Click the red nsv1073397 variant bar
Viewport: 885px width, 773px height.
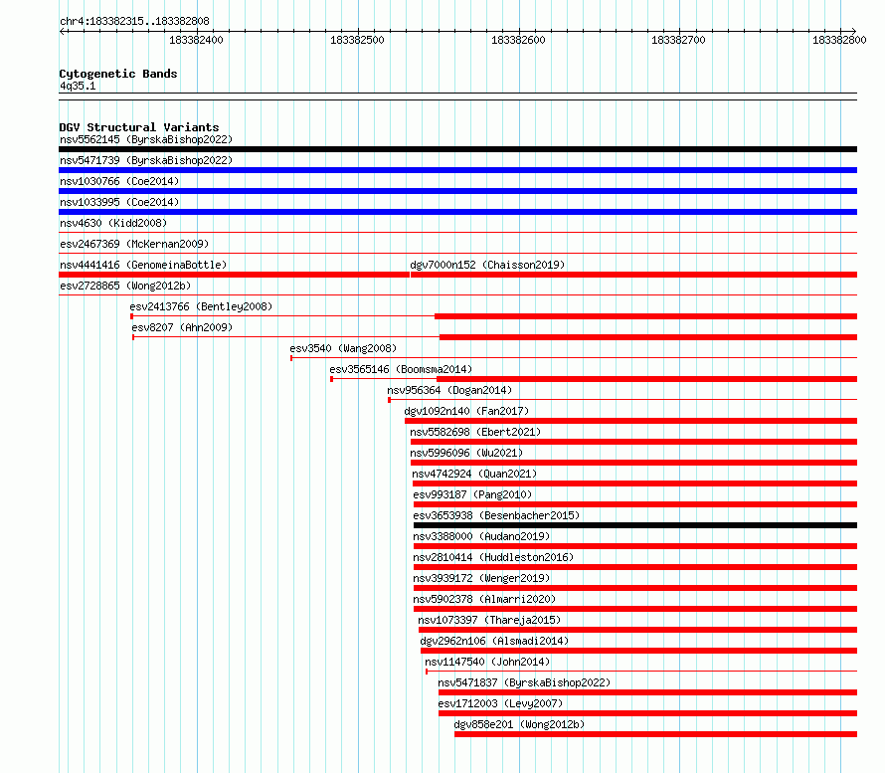[x=637, y=630]
